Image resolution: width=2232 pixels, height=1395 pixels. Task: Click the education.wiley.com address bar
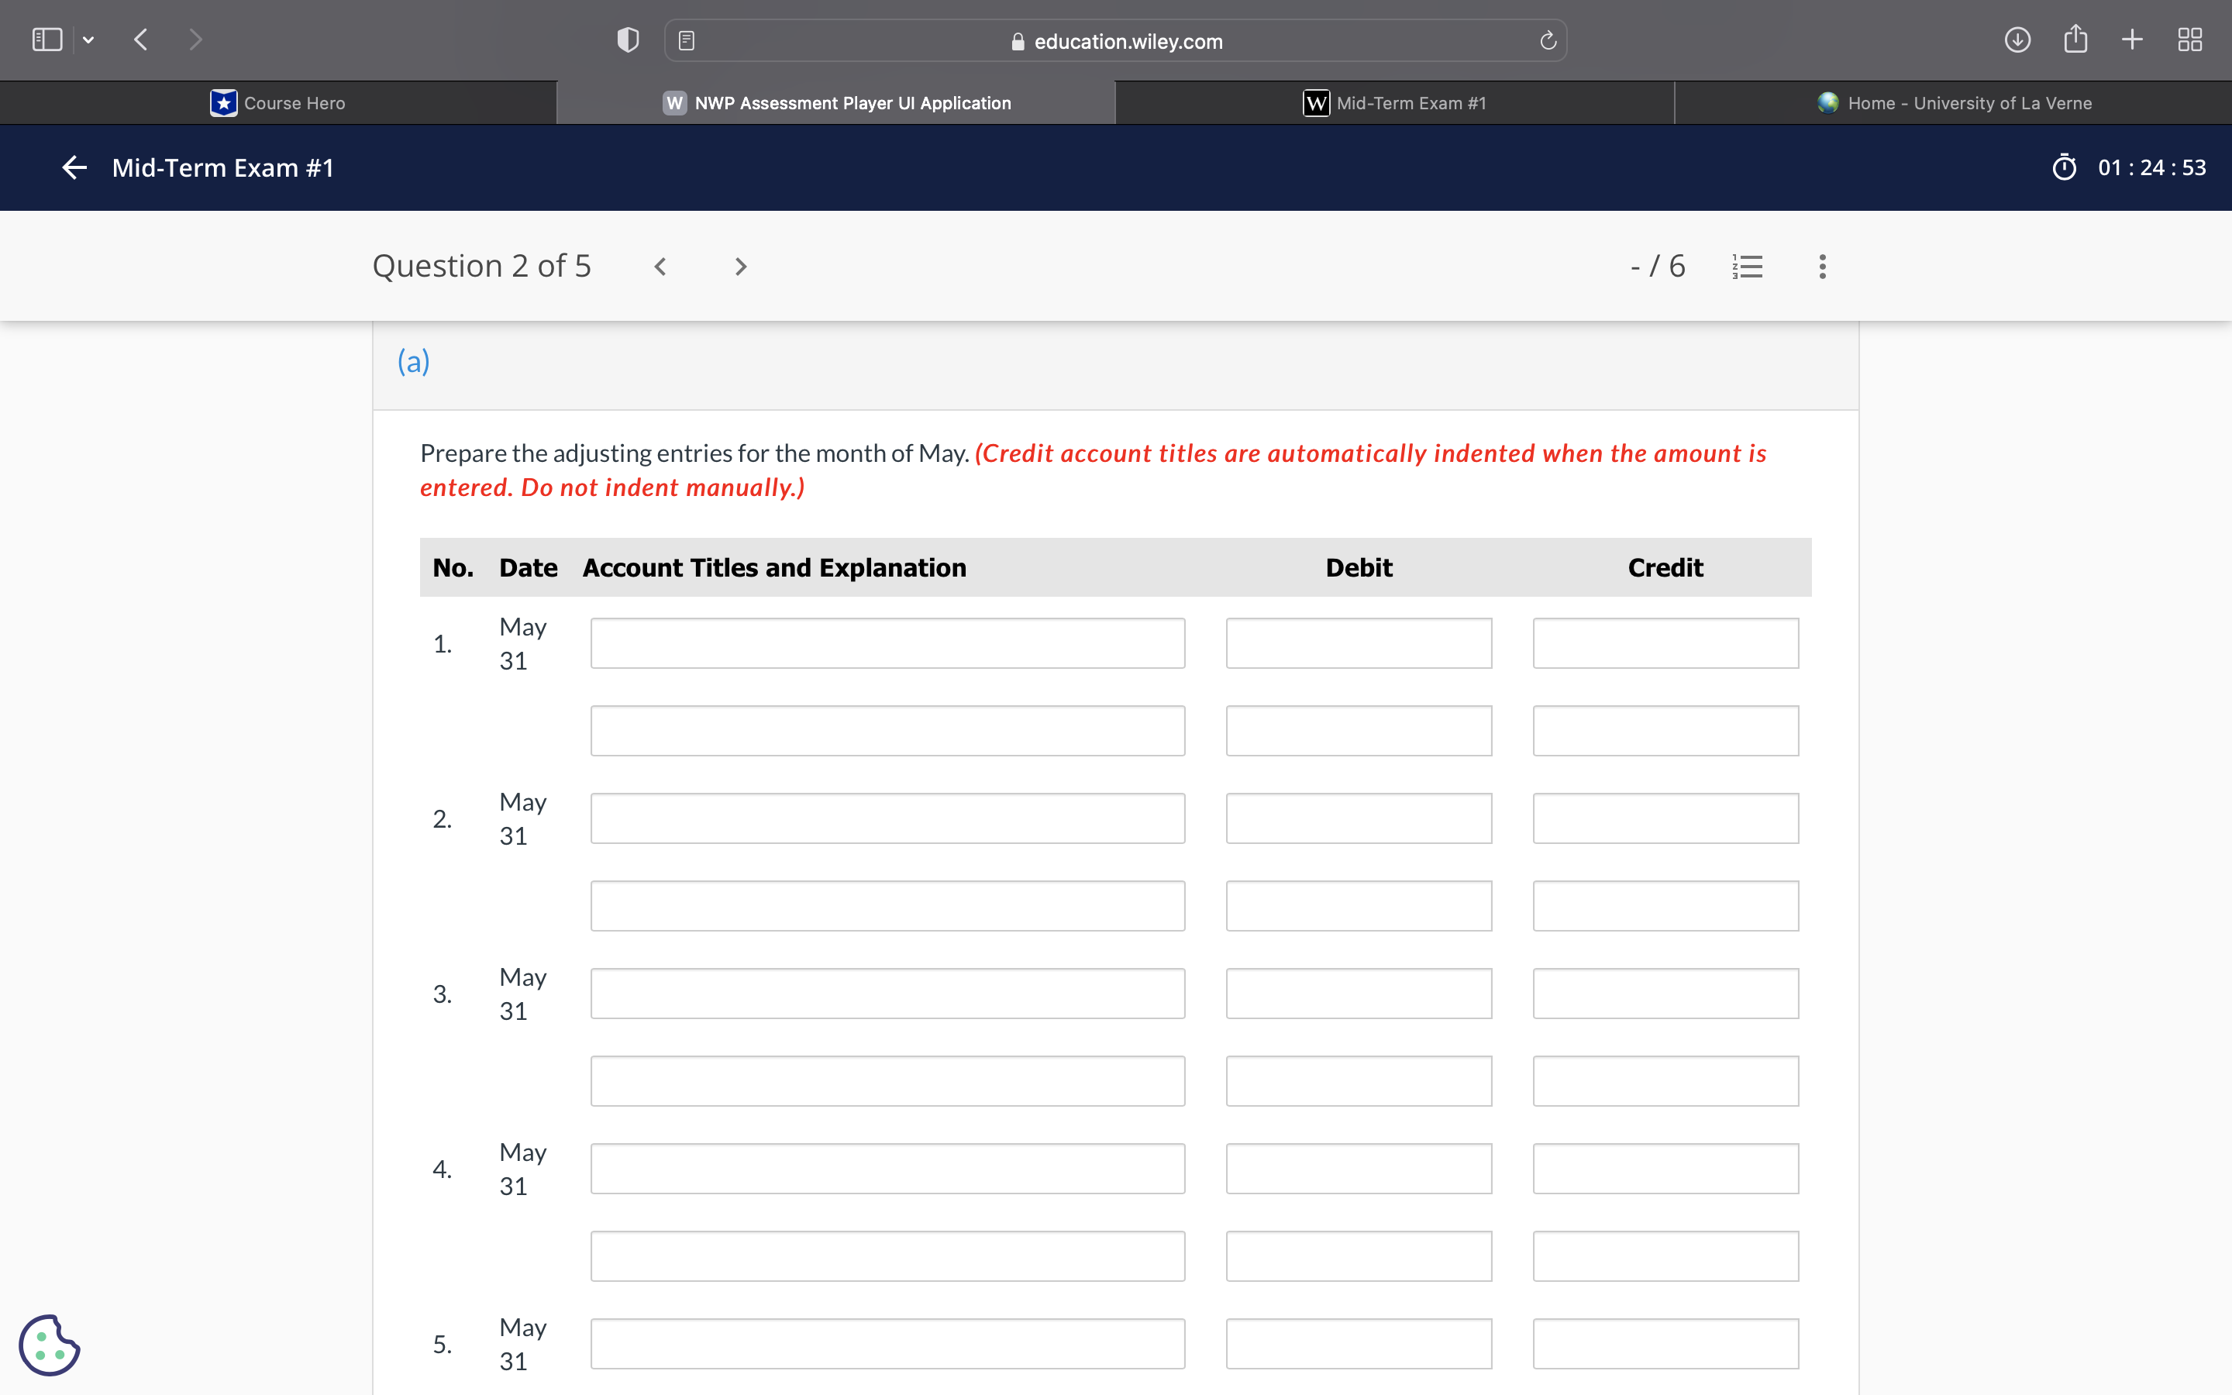point(1116,40)
